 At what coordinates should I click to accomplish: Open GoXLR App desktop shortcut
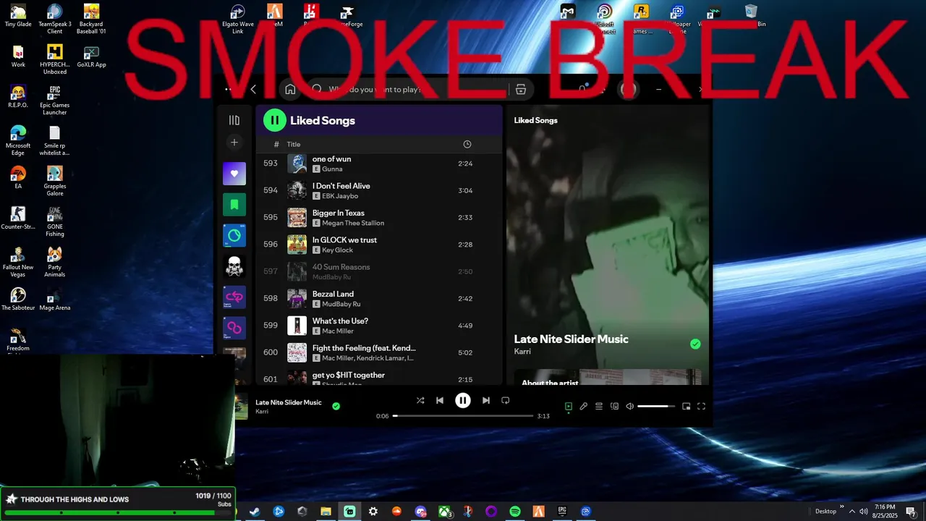[x=91, y=57]
